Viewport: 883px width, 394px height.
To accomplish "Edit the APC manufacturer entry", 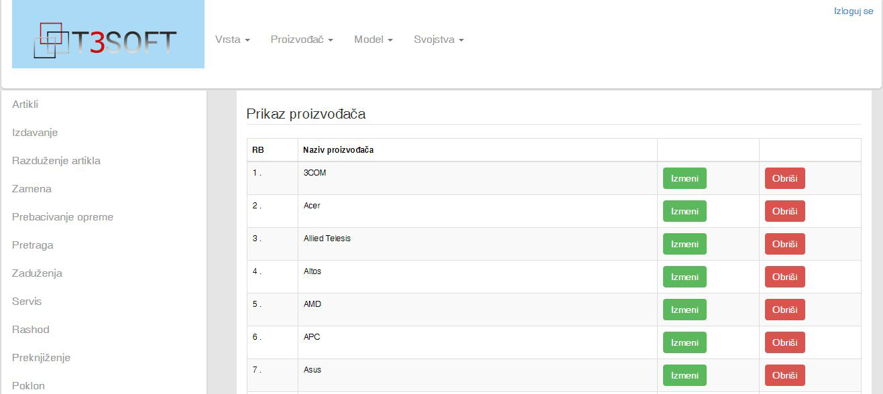I will (685, 342).
